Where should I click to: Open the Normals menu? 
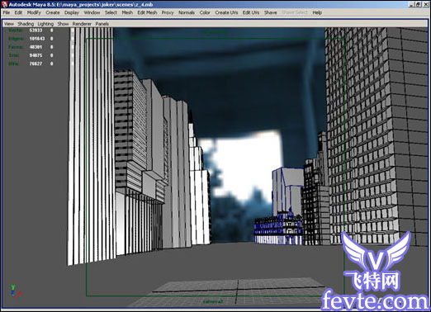[187, 12]
